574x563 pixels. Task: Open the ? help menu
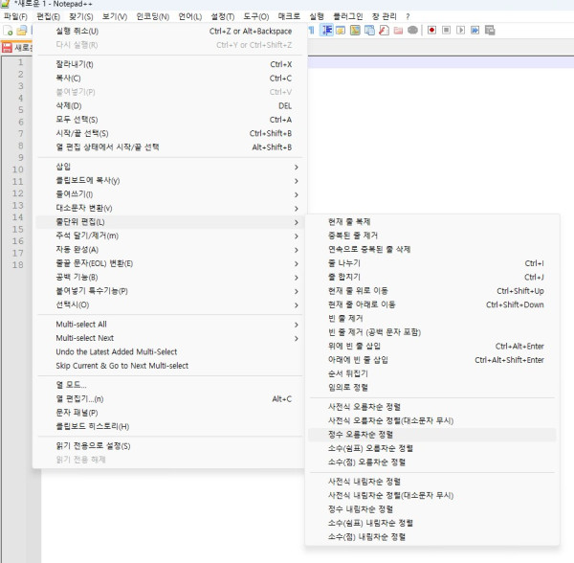click(408, 17)
